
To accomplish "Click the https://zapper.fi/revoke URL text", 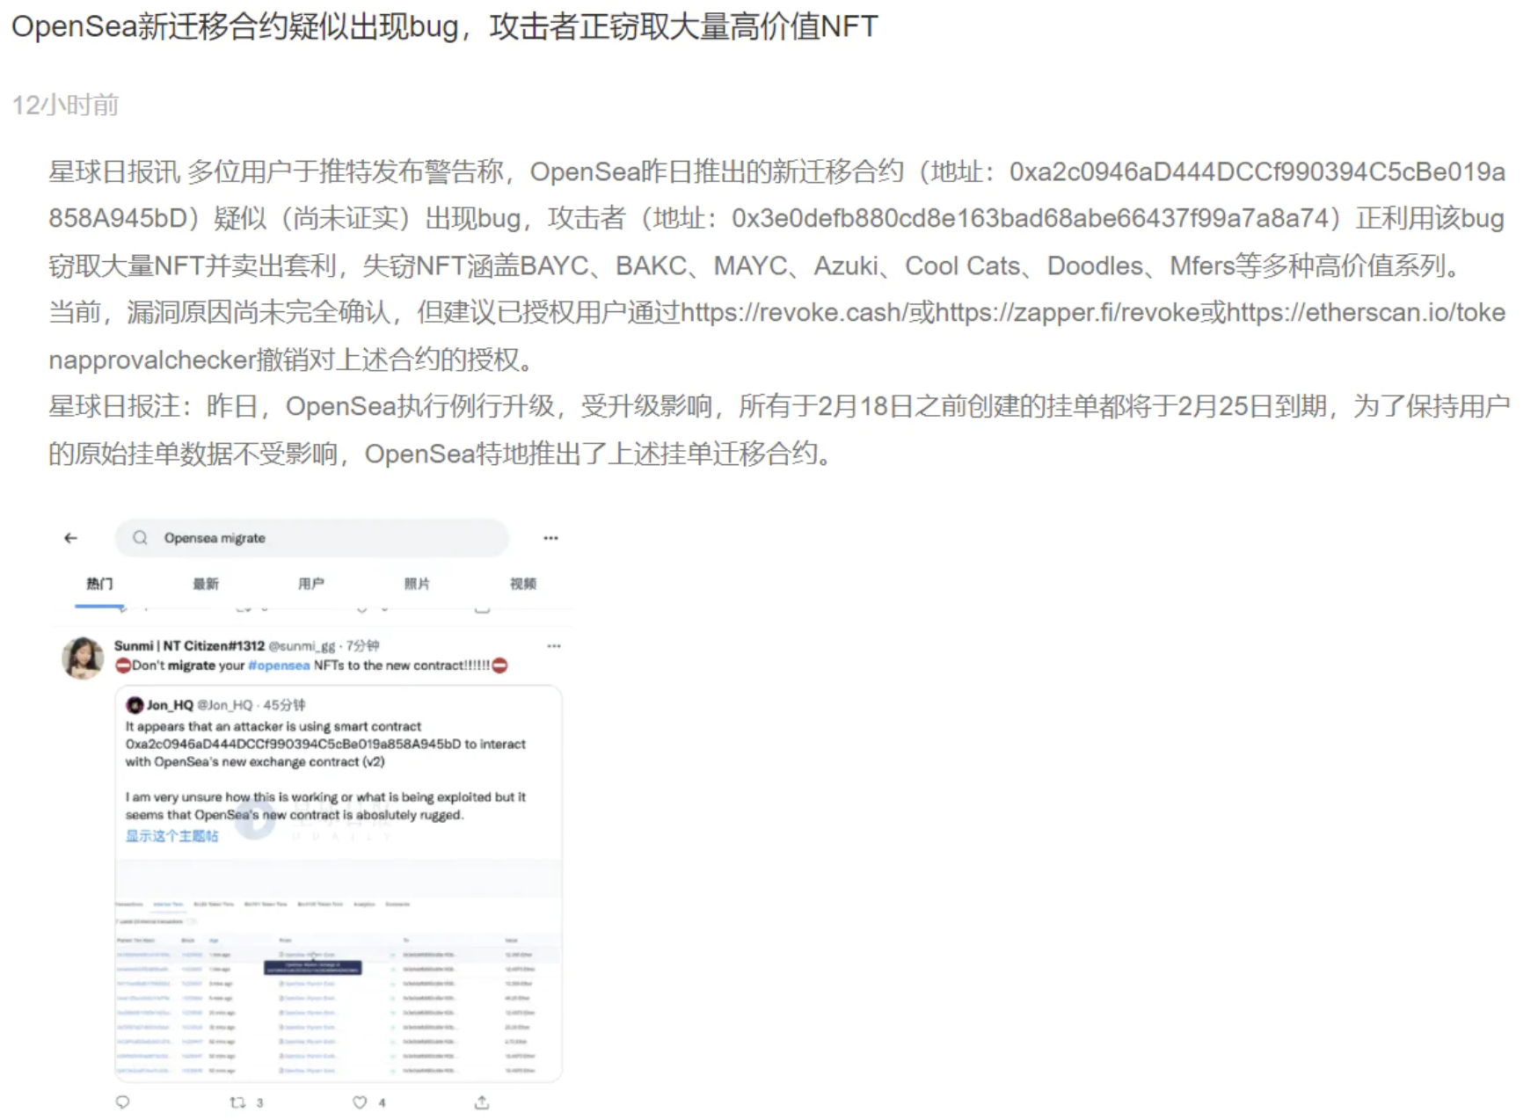I will tap(1068, 313).
